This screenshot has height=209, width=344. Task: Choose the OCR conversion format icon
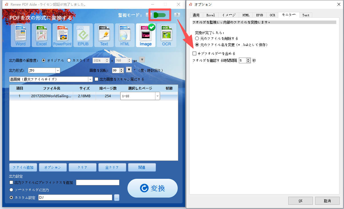coord(167,35)
